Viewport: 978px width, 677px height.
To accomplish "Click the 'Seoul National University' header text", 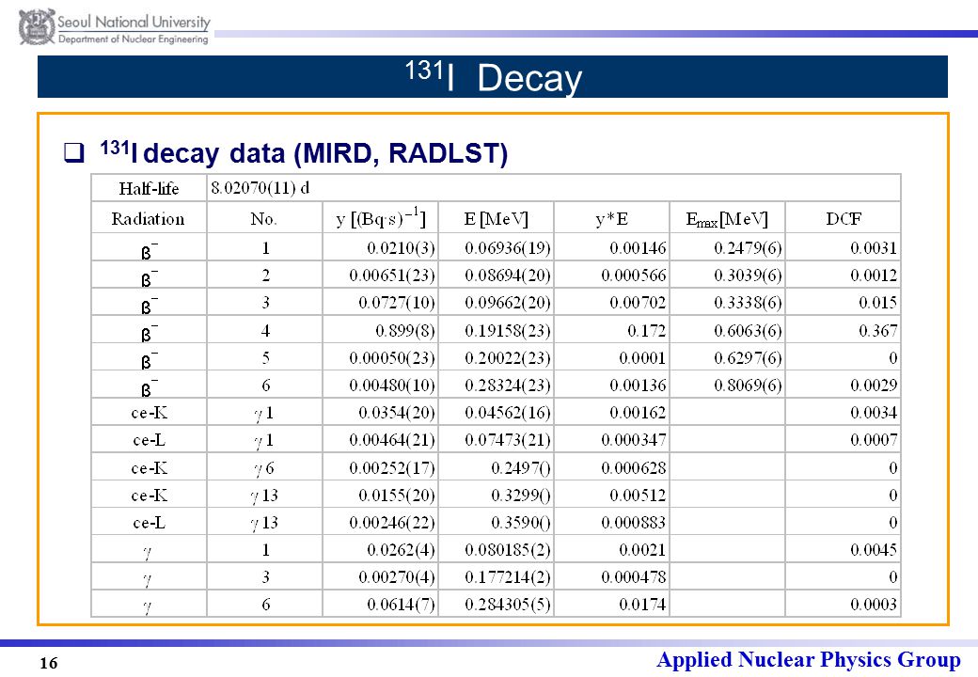I will [134, 22].
